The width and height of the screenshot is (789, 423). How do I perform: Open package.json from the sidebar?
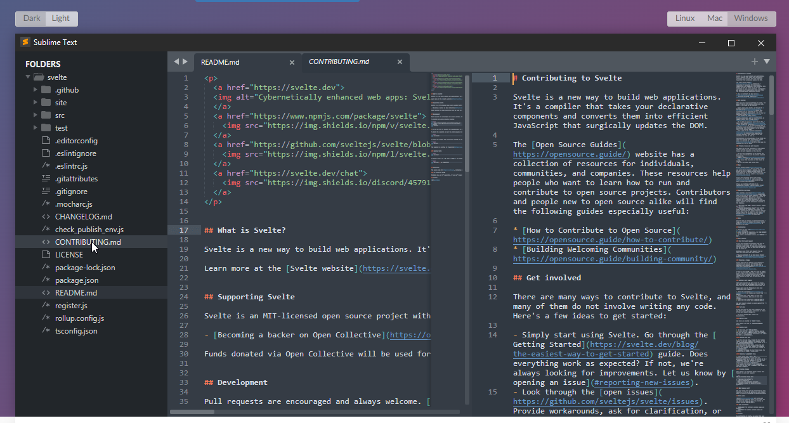tap(76, 280)
